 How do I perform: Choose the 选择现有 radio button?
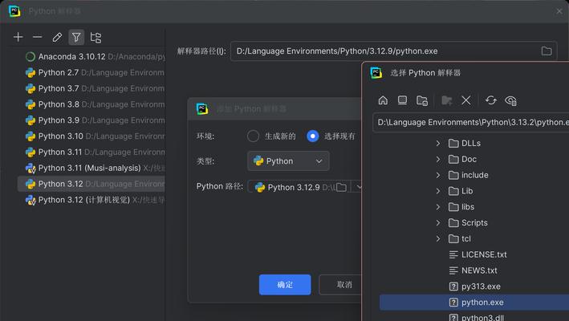[312, 136]
